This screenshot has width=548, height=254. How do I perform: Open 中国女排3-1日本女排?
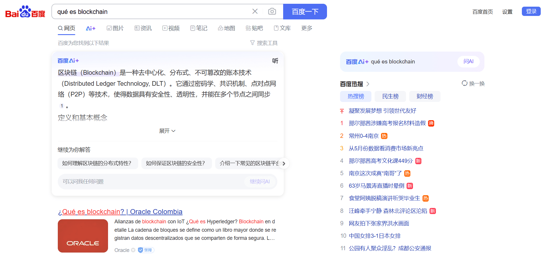click(x=375, y=236)
